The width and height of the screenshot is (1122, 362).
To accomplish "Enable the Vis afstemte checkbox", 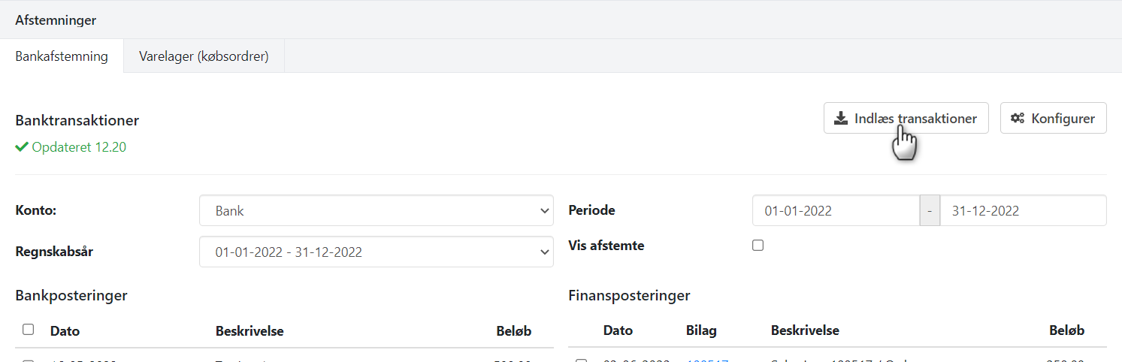I will tap(758, 245).
